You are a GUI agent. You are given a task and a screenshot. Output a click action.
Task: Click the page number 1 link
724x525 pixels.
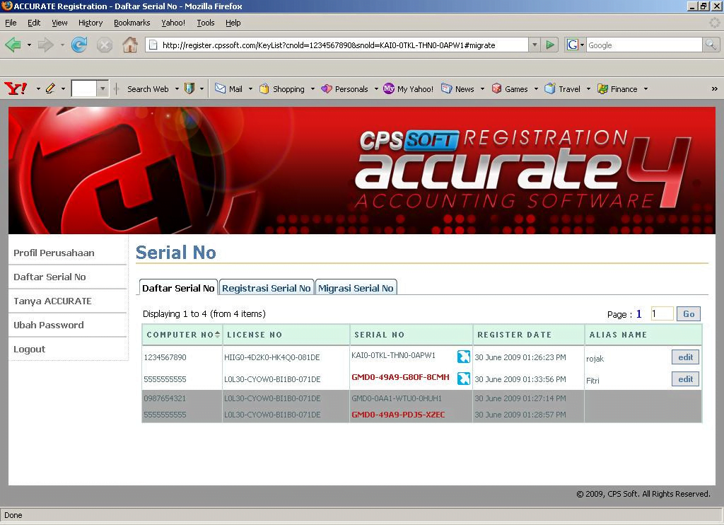click(638, 314)
